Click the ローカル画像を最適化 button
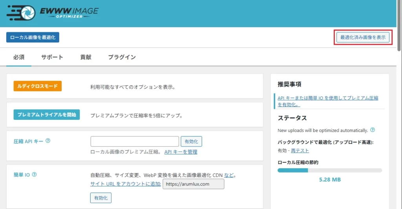Image resolution: width=402 pixels, height=209 pixels. [33, 37]
